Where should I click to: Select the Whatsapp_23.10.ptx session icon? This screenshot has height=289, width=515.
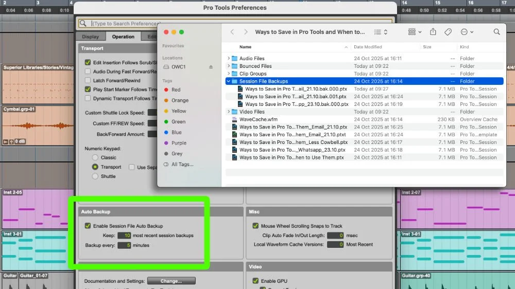(234, 150)
